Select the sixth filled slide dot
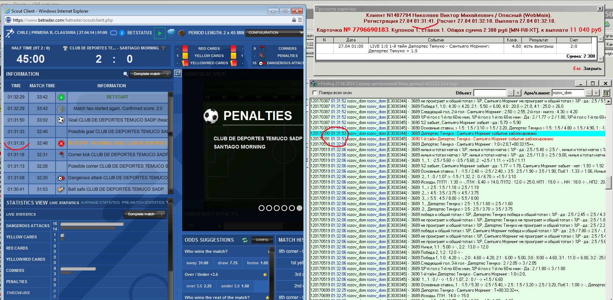 [299, 208]
